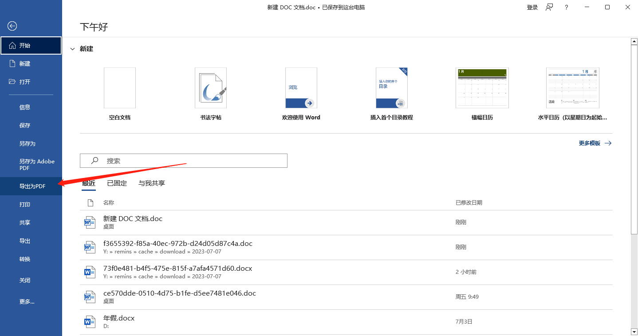Select 导出为PDF in the sidebar
This screenshot has height=336, width=638.
(x=31, y=186)
